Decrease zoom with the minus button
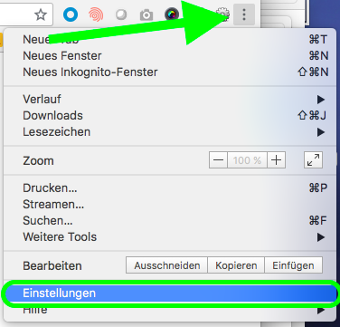The height and width of the screenshot is (327, 340). pos(218,160)
